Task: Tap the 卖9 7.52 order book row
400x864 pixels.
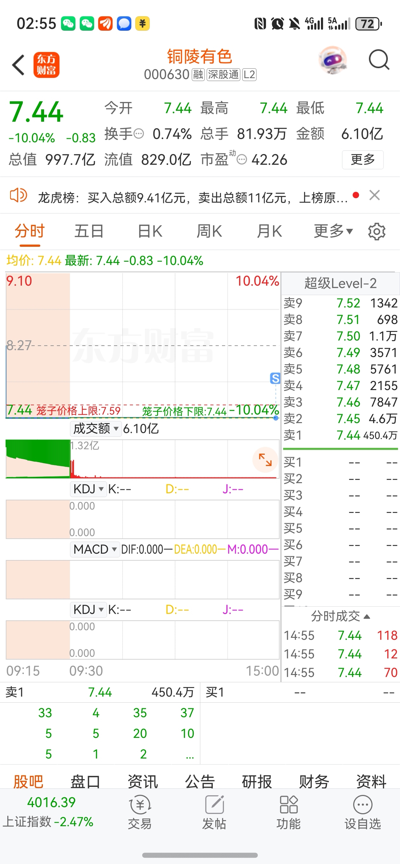Action: pyautogui.click(x=340, y=303)
